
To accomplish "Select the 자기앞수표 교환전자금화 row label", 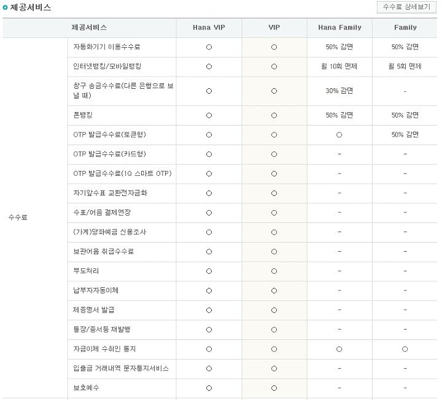I will (x=110, y=193).
